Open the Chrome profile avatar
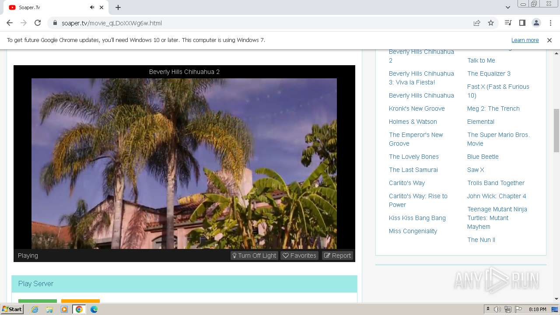Image resolution: width=560 pixels, height=315 pixels. 536,23
